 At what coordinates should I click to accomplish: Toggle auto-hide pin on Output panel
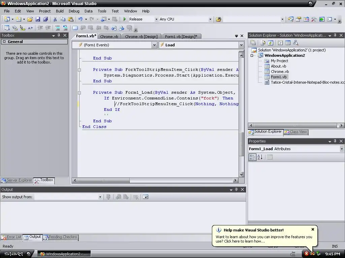click(236, 189)
